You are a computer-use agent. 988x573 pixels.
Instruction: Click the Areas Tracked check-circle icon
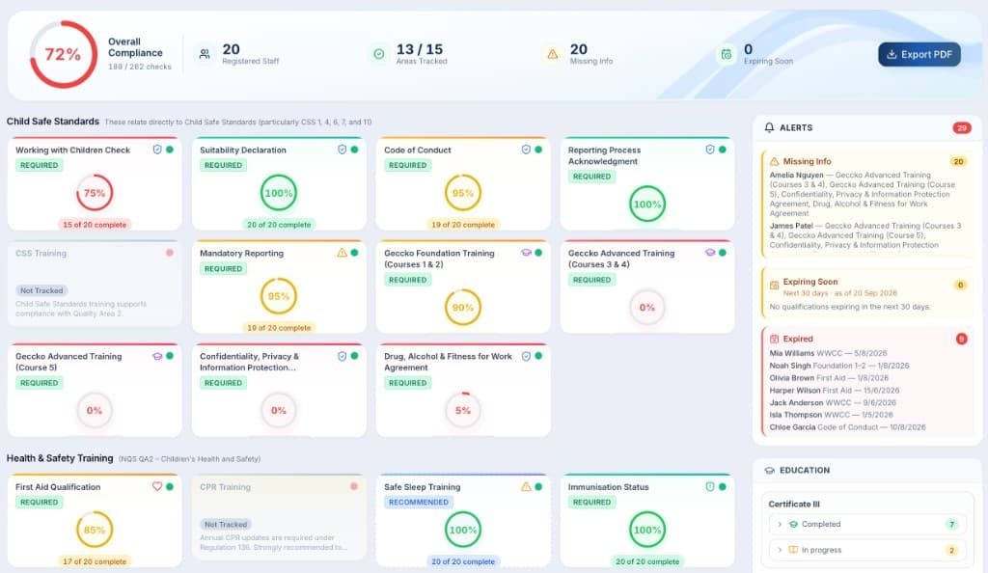click(378, 54)
